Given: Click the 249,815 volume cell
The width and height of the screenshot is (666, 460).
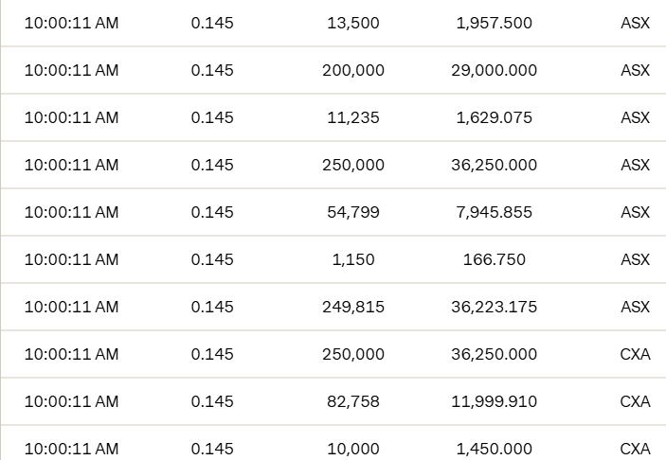Looking at the screenshot, I should (353, 307).
